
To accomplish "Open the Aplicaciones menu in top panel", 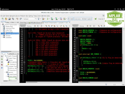I will (x=5, y=9).
